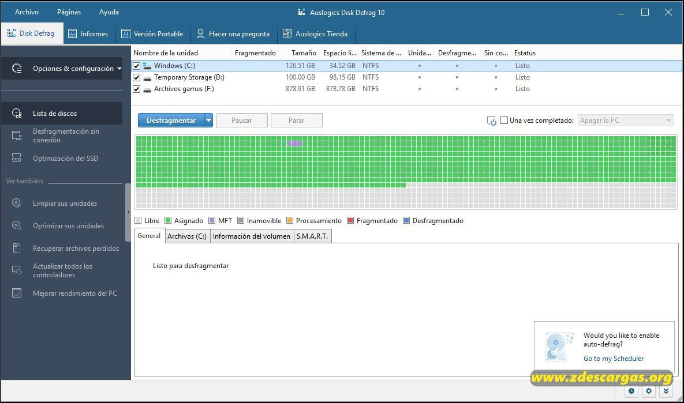Click the clock scheduler icon in status bar
This screenshot has height=403, width=684.
click(x=631, y=391)
